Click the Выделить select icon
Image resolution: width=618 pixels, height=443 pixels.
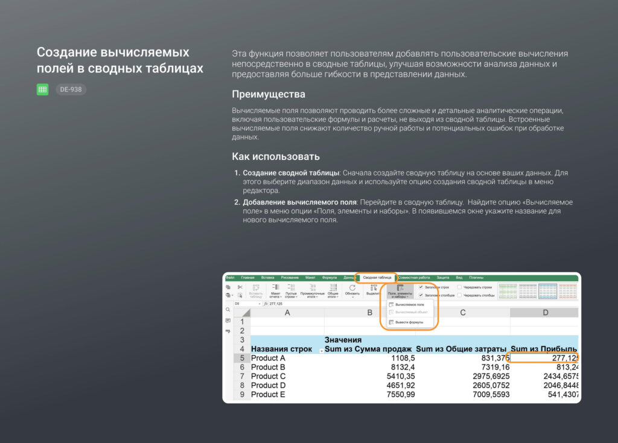tap(374, 291)
